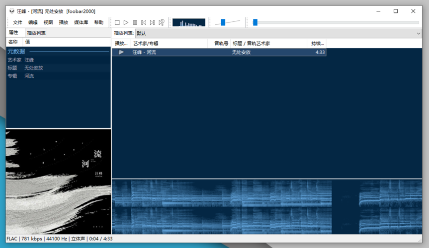Click the Play button in toolbar
The height and width of the screenshot is (248, 429).
(x=126, y=23)
